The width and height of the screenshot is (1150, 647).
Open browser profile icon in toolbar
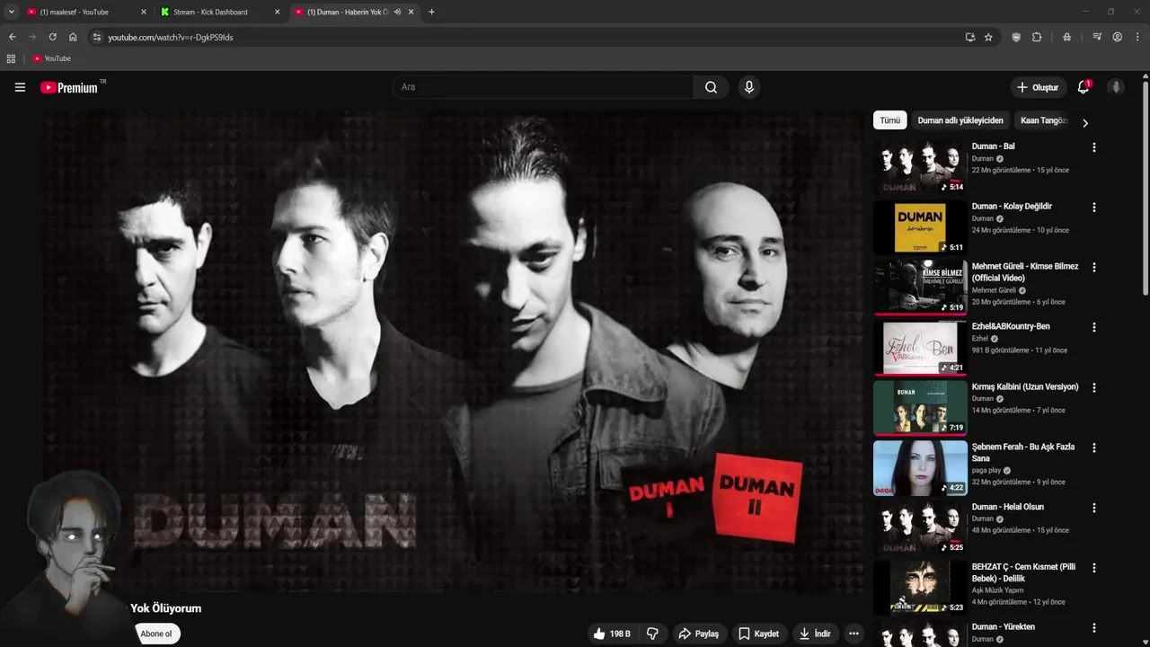1117,37
